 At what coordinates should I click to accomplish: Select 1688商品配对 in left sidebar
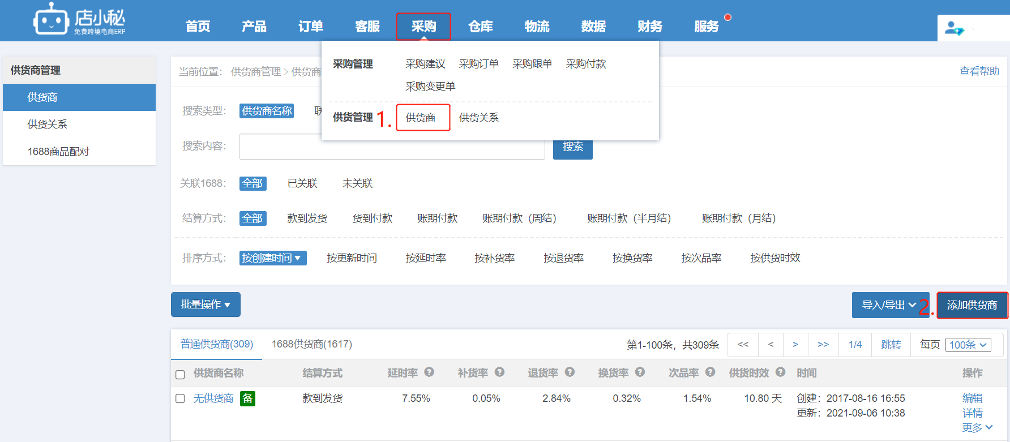pyautogui.click(x=79, y=152)
